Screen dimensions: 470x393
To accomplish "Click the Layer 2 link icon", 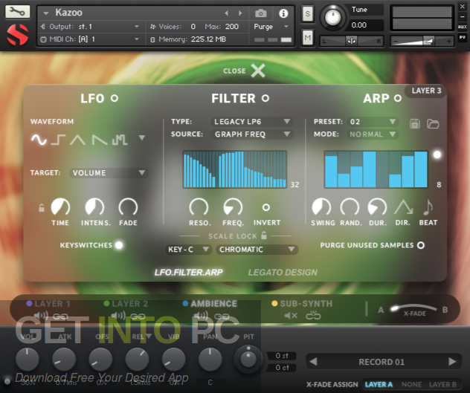I will pyautogui.click(x=138, y=316).
